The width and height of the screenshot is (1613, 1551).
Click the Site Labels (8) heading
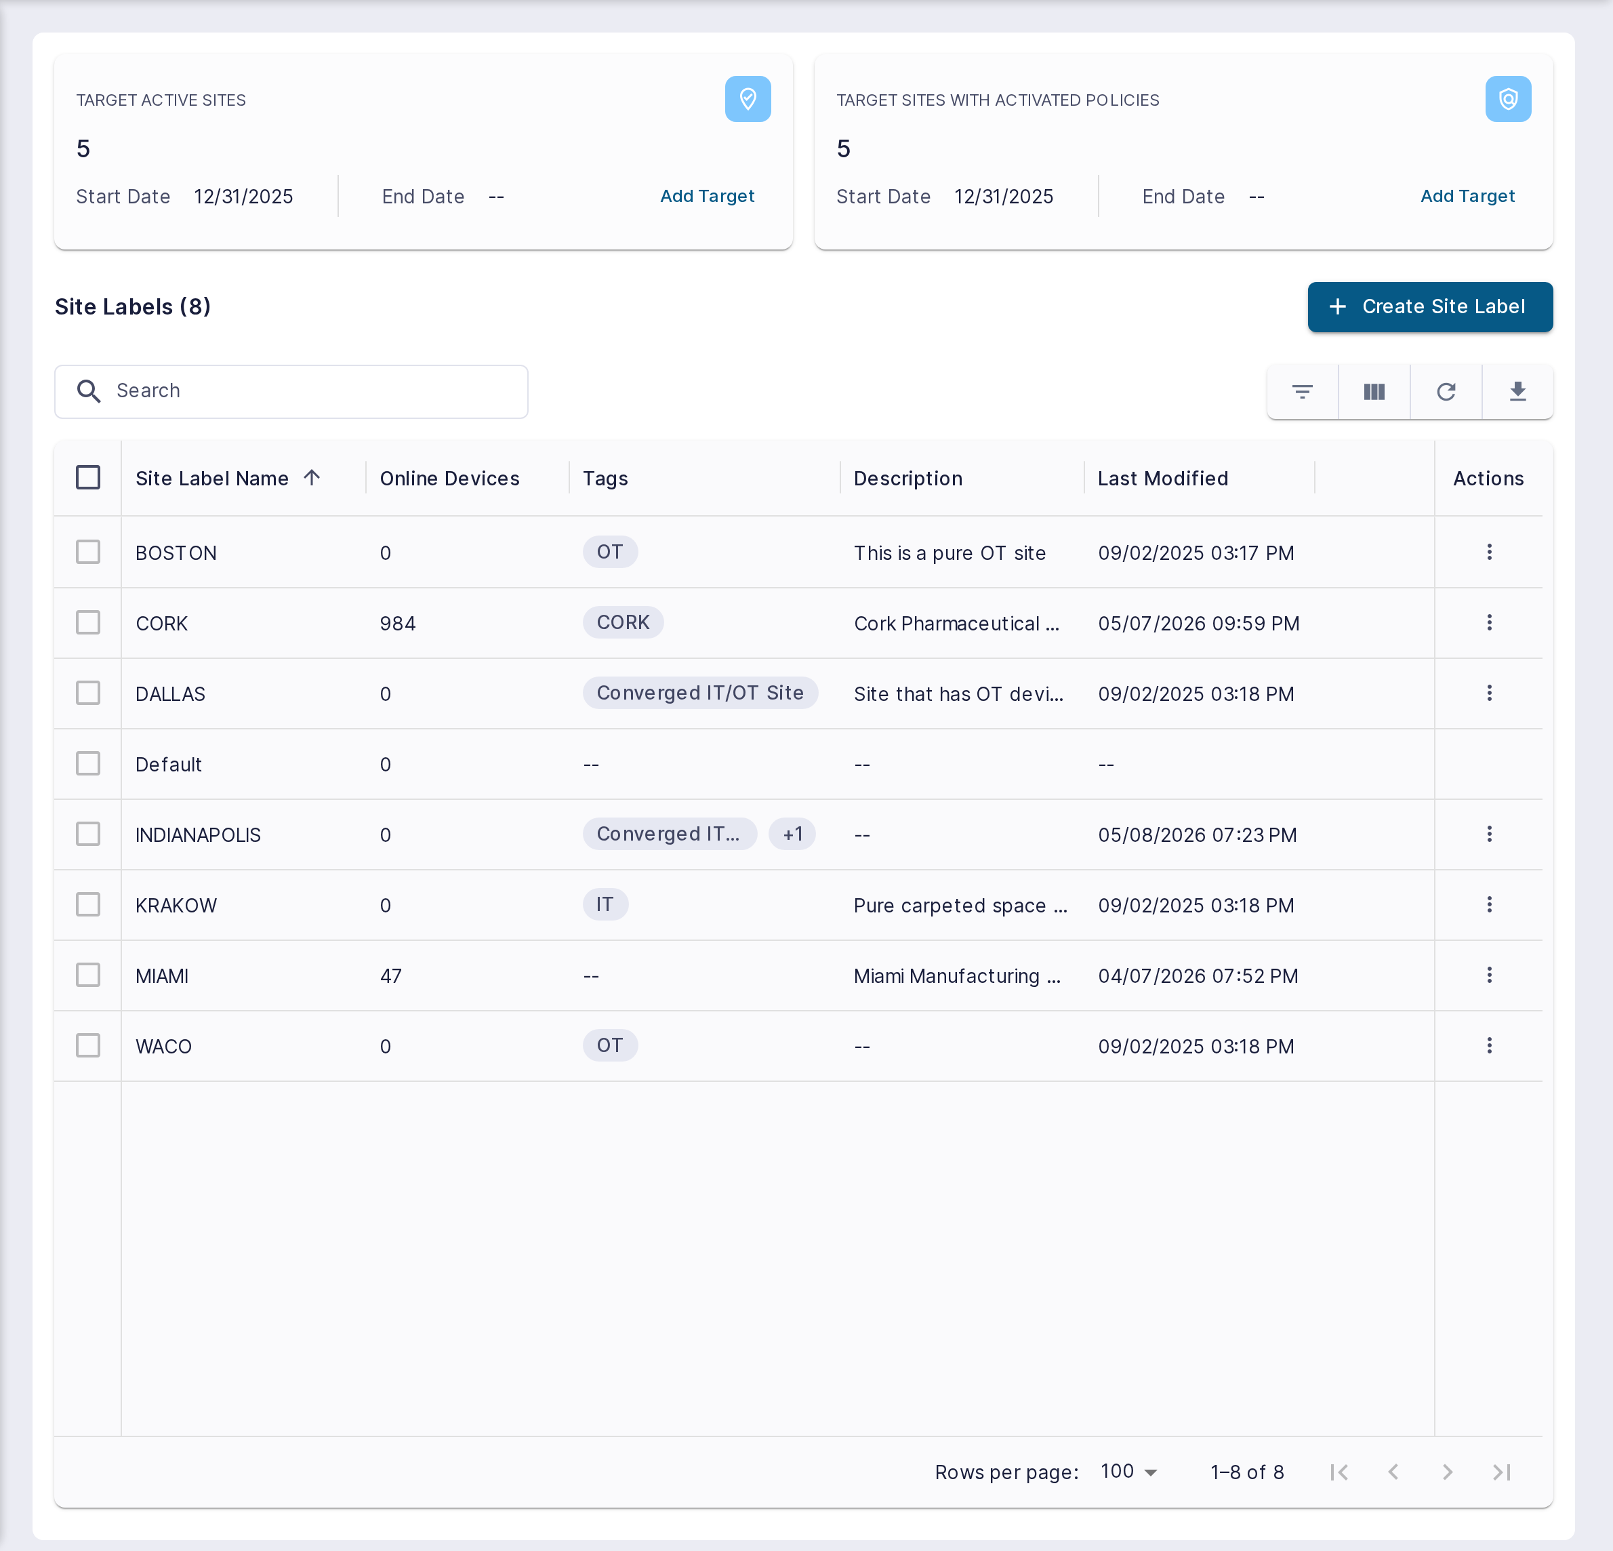coord(133,307)
